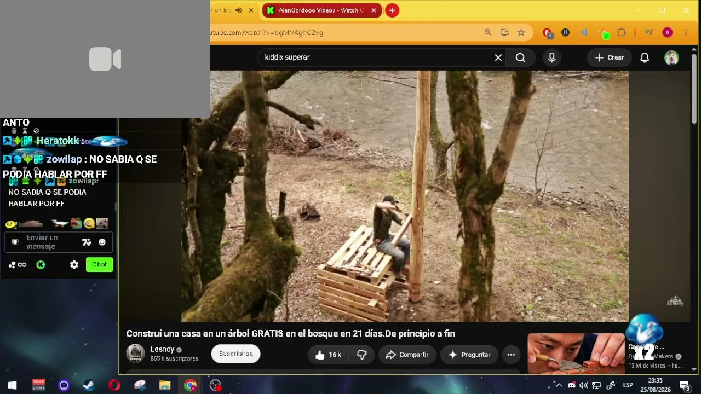Click the video player to pause playback

click(x=405, y=196)
